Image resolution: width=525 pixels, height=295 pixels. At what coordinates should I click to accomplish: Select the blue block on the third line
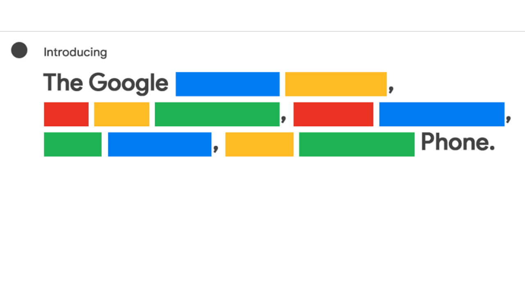(160, 144)
